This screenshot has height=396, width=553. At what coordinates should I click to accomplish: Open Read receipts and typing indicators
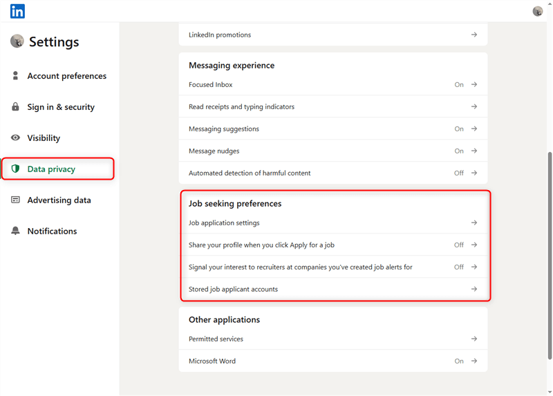coord(333,106)
